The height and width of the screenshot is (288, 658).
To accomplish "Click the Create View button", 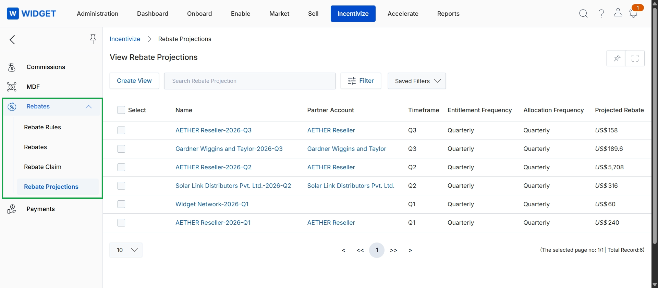I will click(x=134, y=81).
